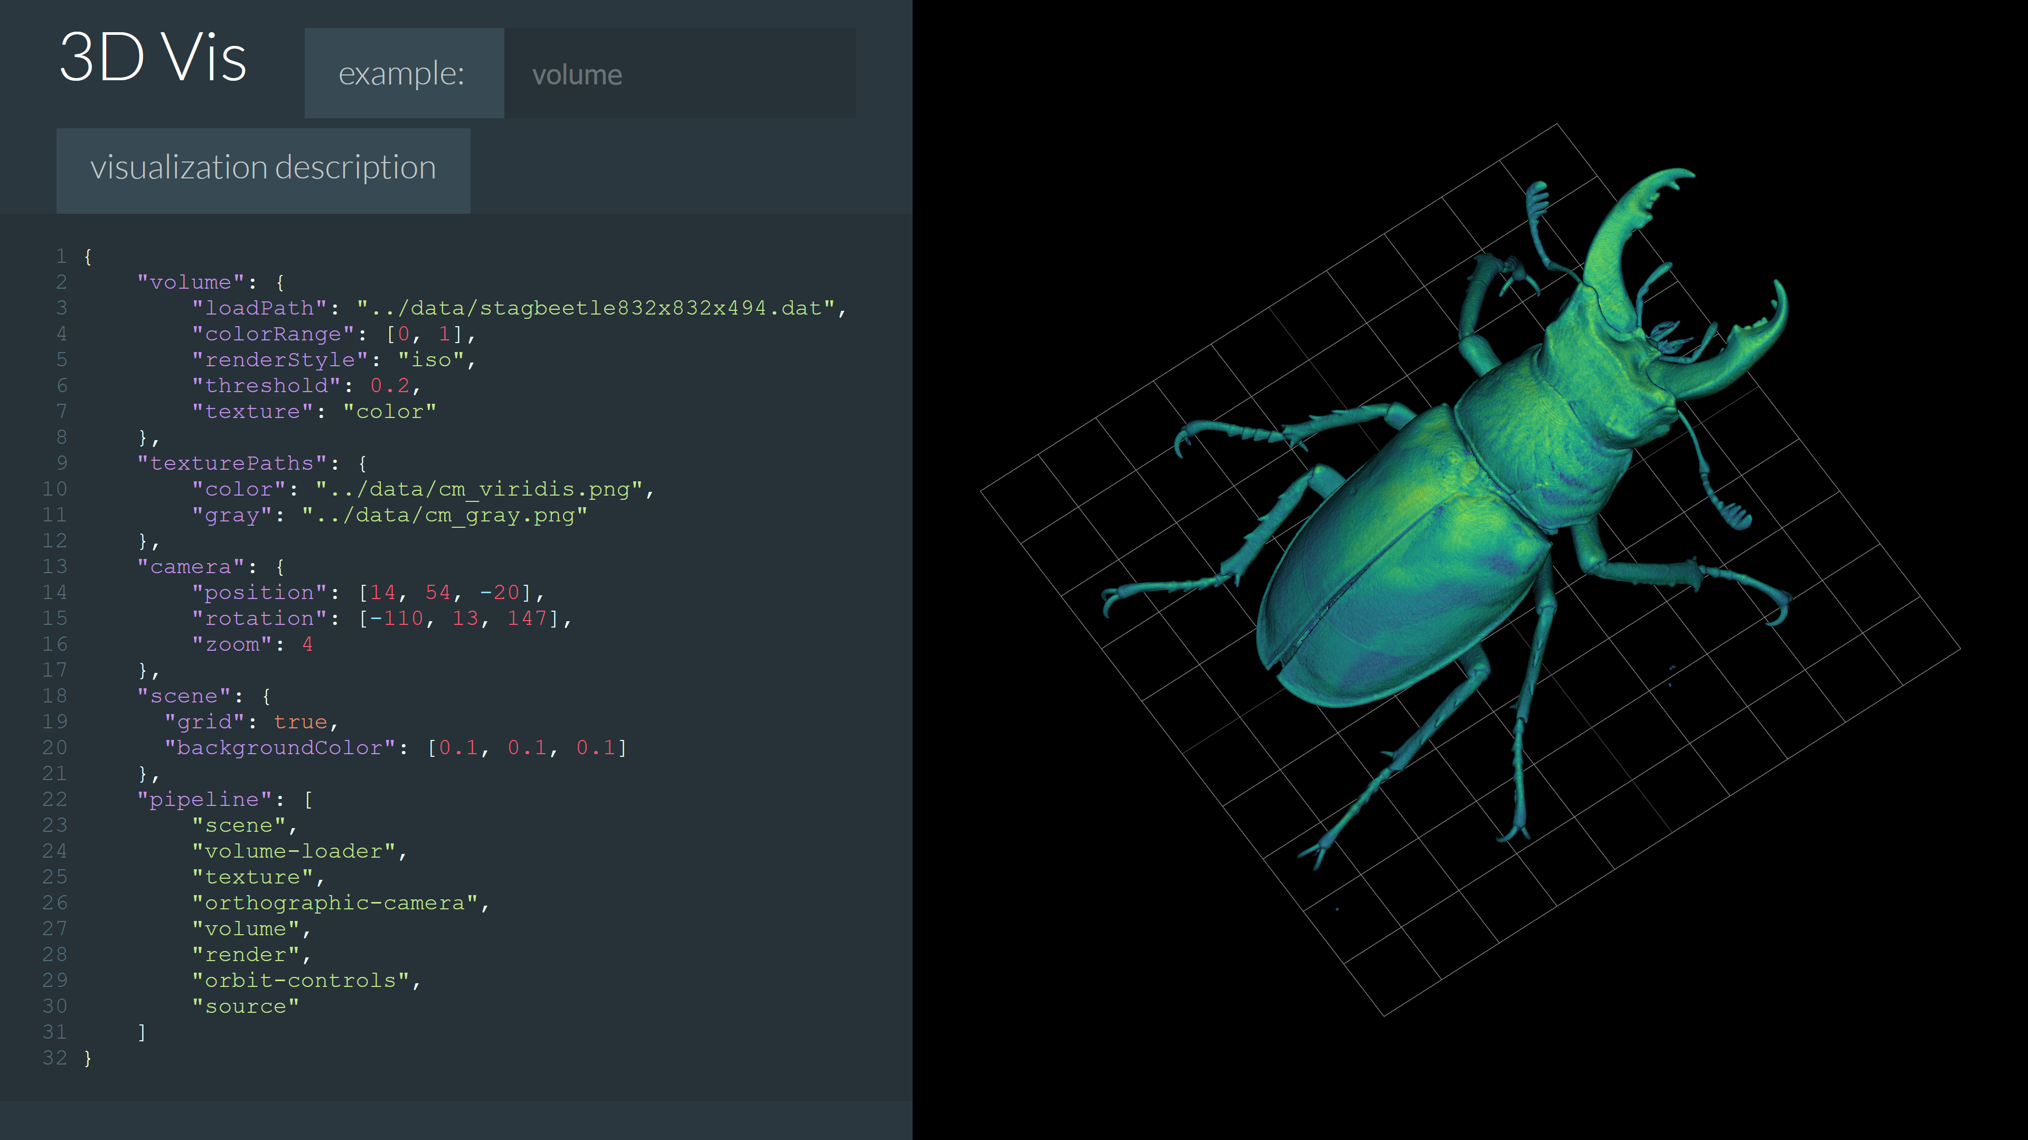
Task: Click line number 22 in gutter
Action: 54,800
